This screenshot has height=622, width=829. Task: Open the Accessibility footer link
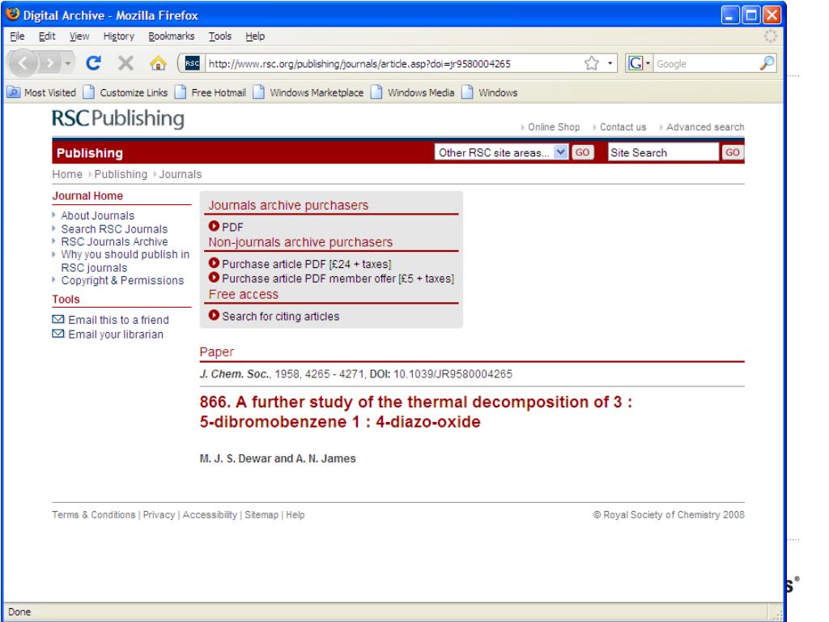tap(210, 514)
